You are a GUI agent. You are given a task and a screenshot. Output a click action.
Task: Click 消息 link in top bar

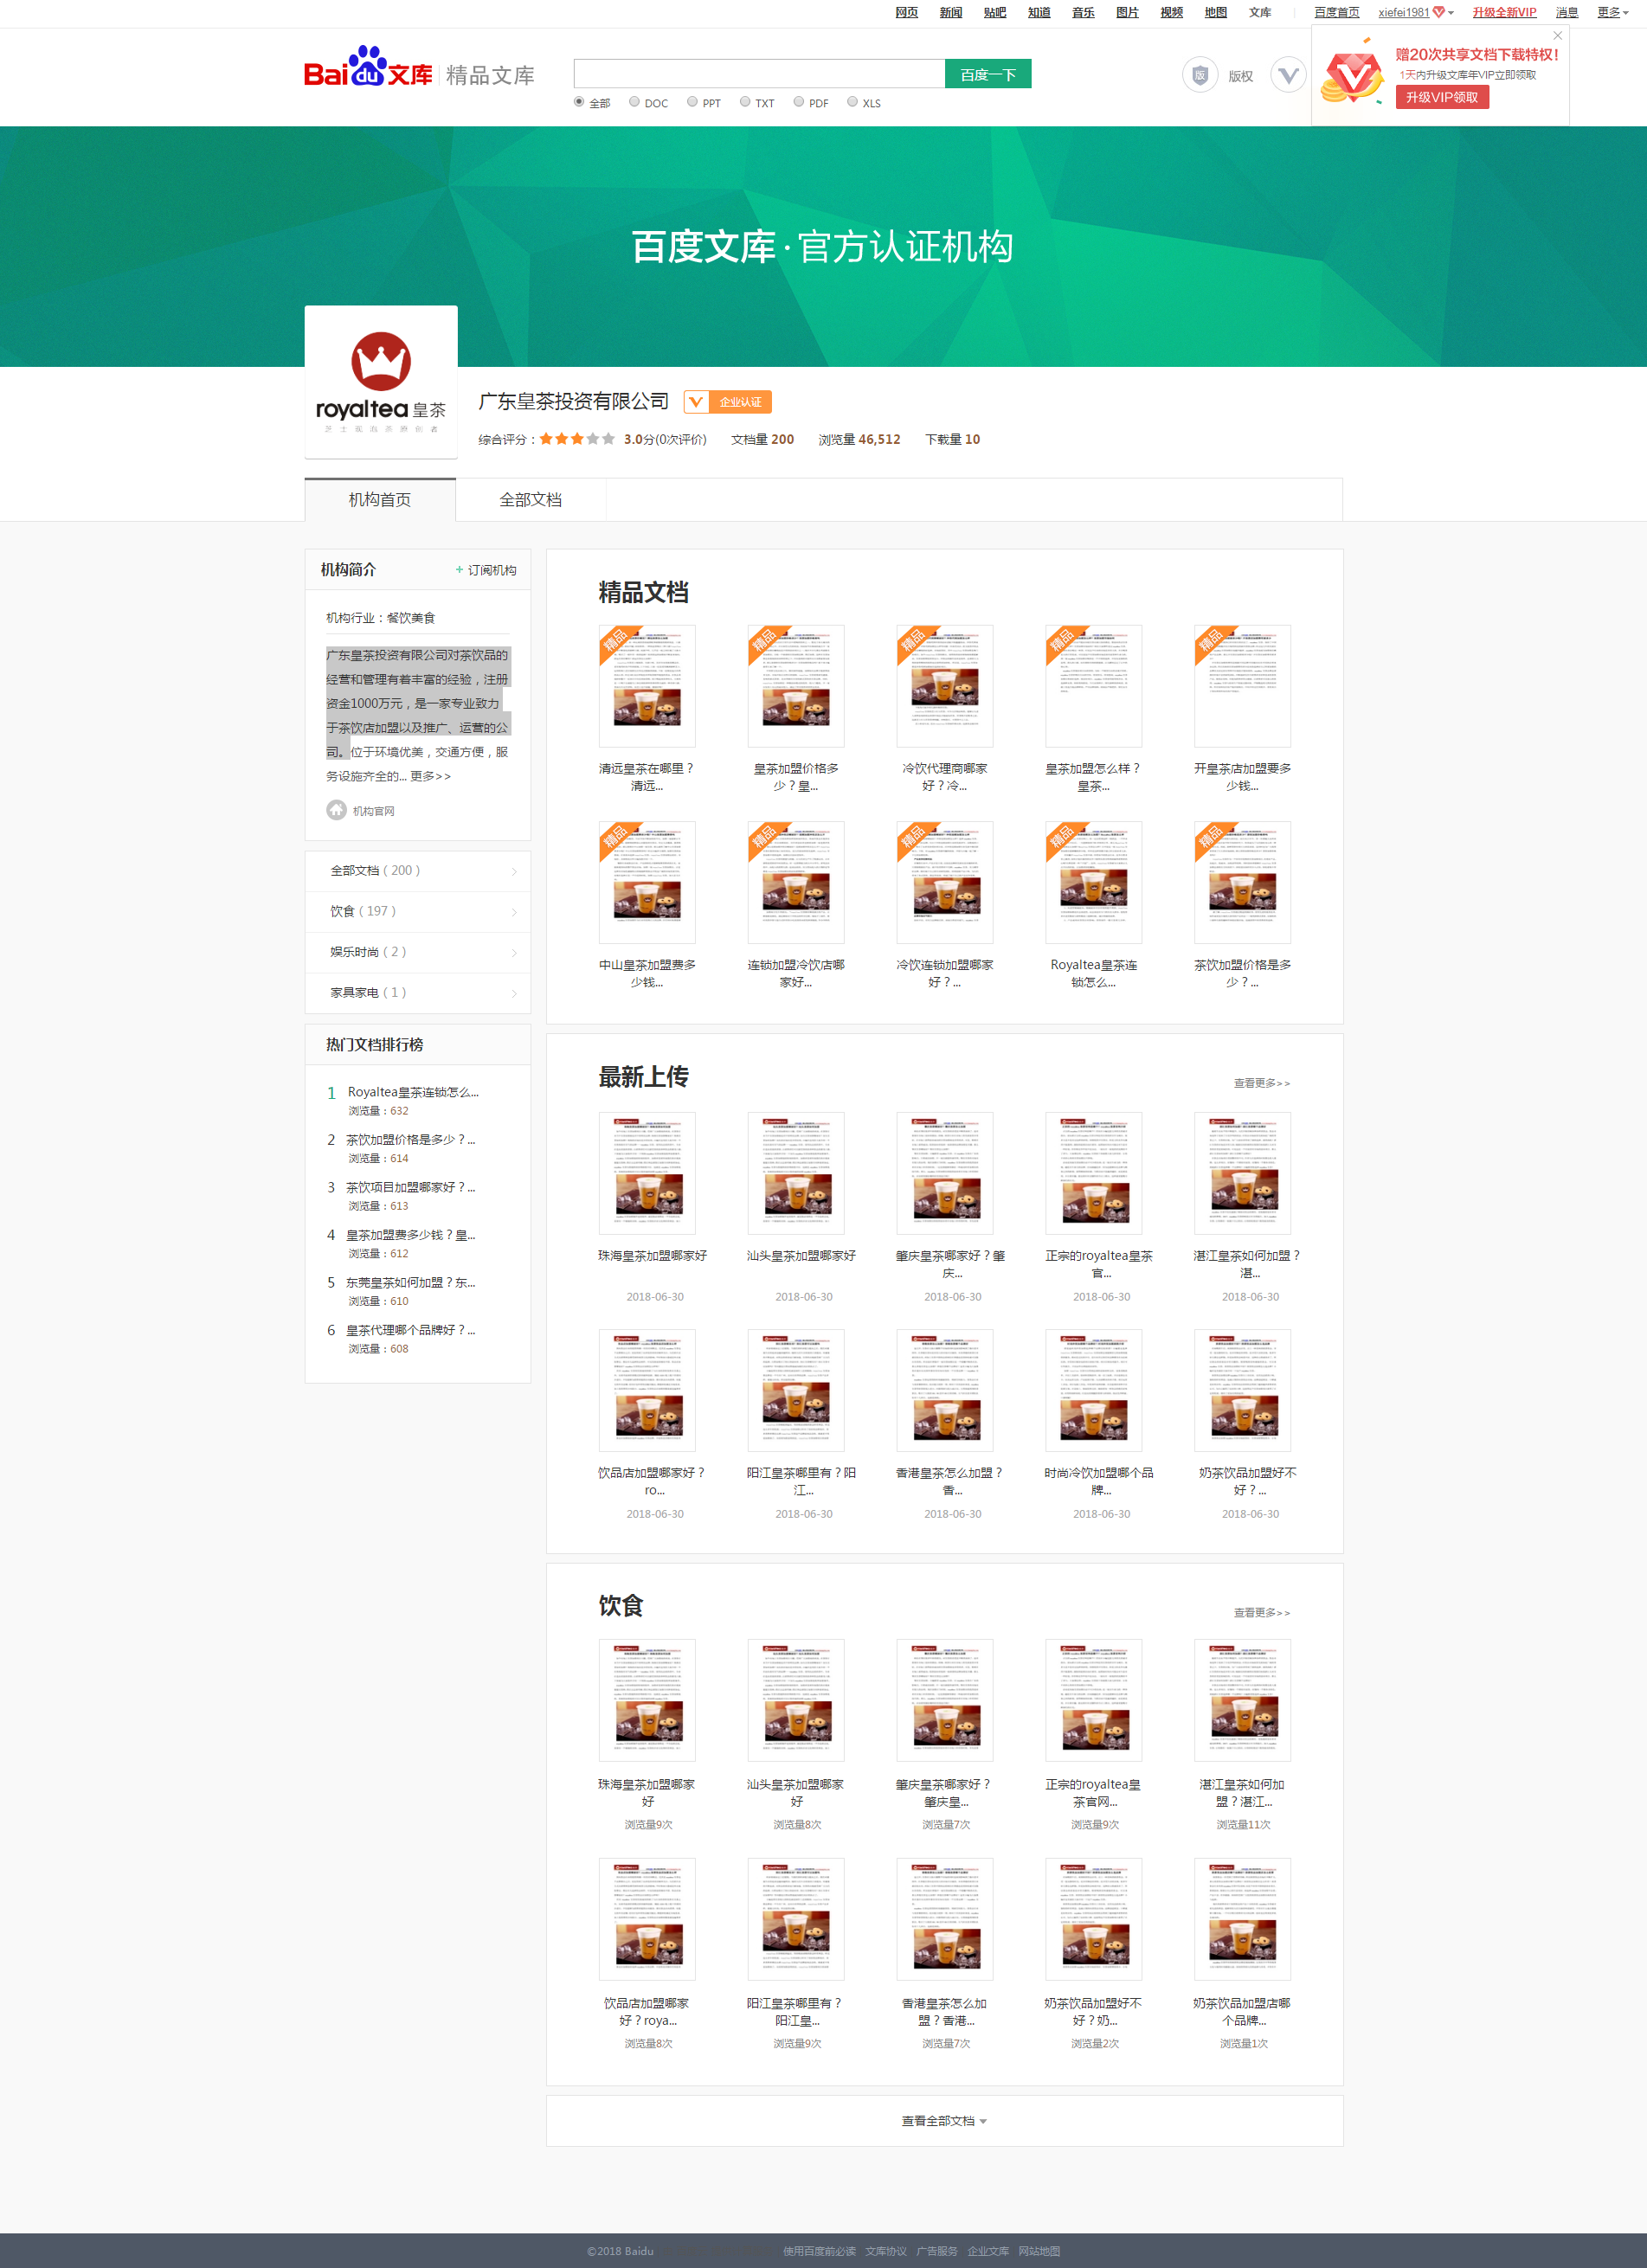click(1567, 12)
